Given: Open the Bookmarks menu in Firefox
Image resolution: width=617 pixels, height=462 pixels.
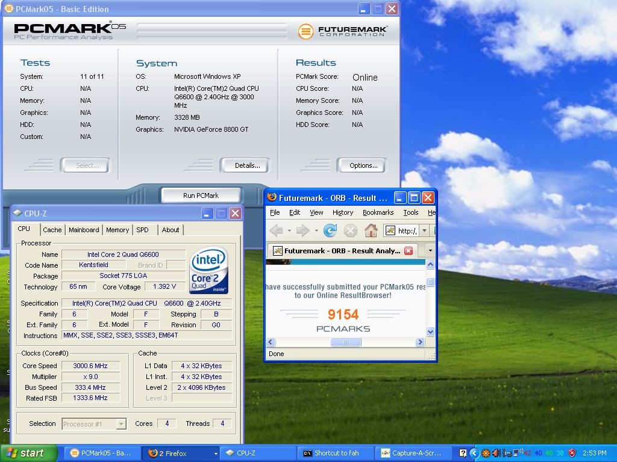Looking at the screenshot, I should tap(378, 212).
